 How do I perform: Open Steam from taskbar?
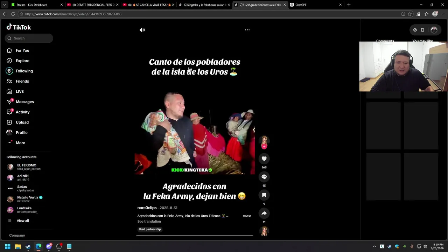tap(28, 246)
